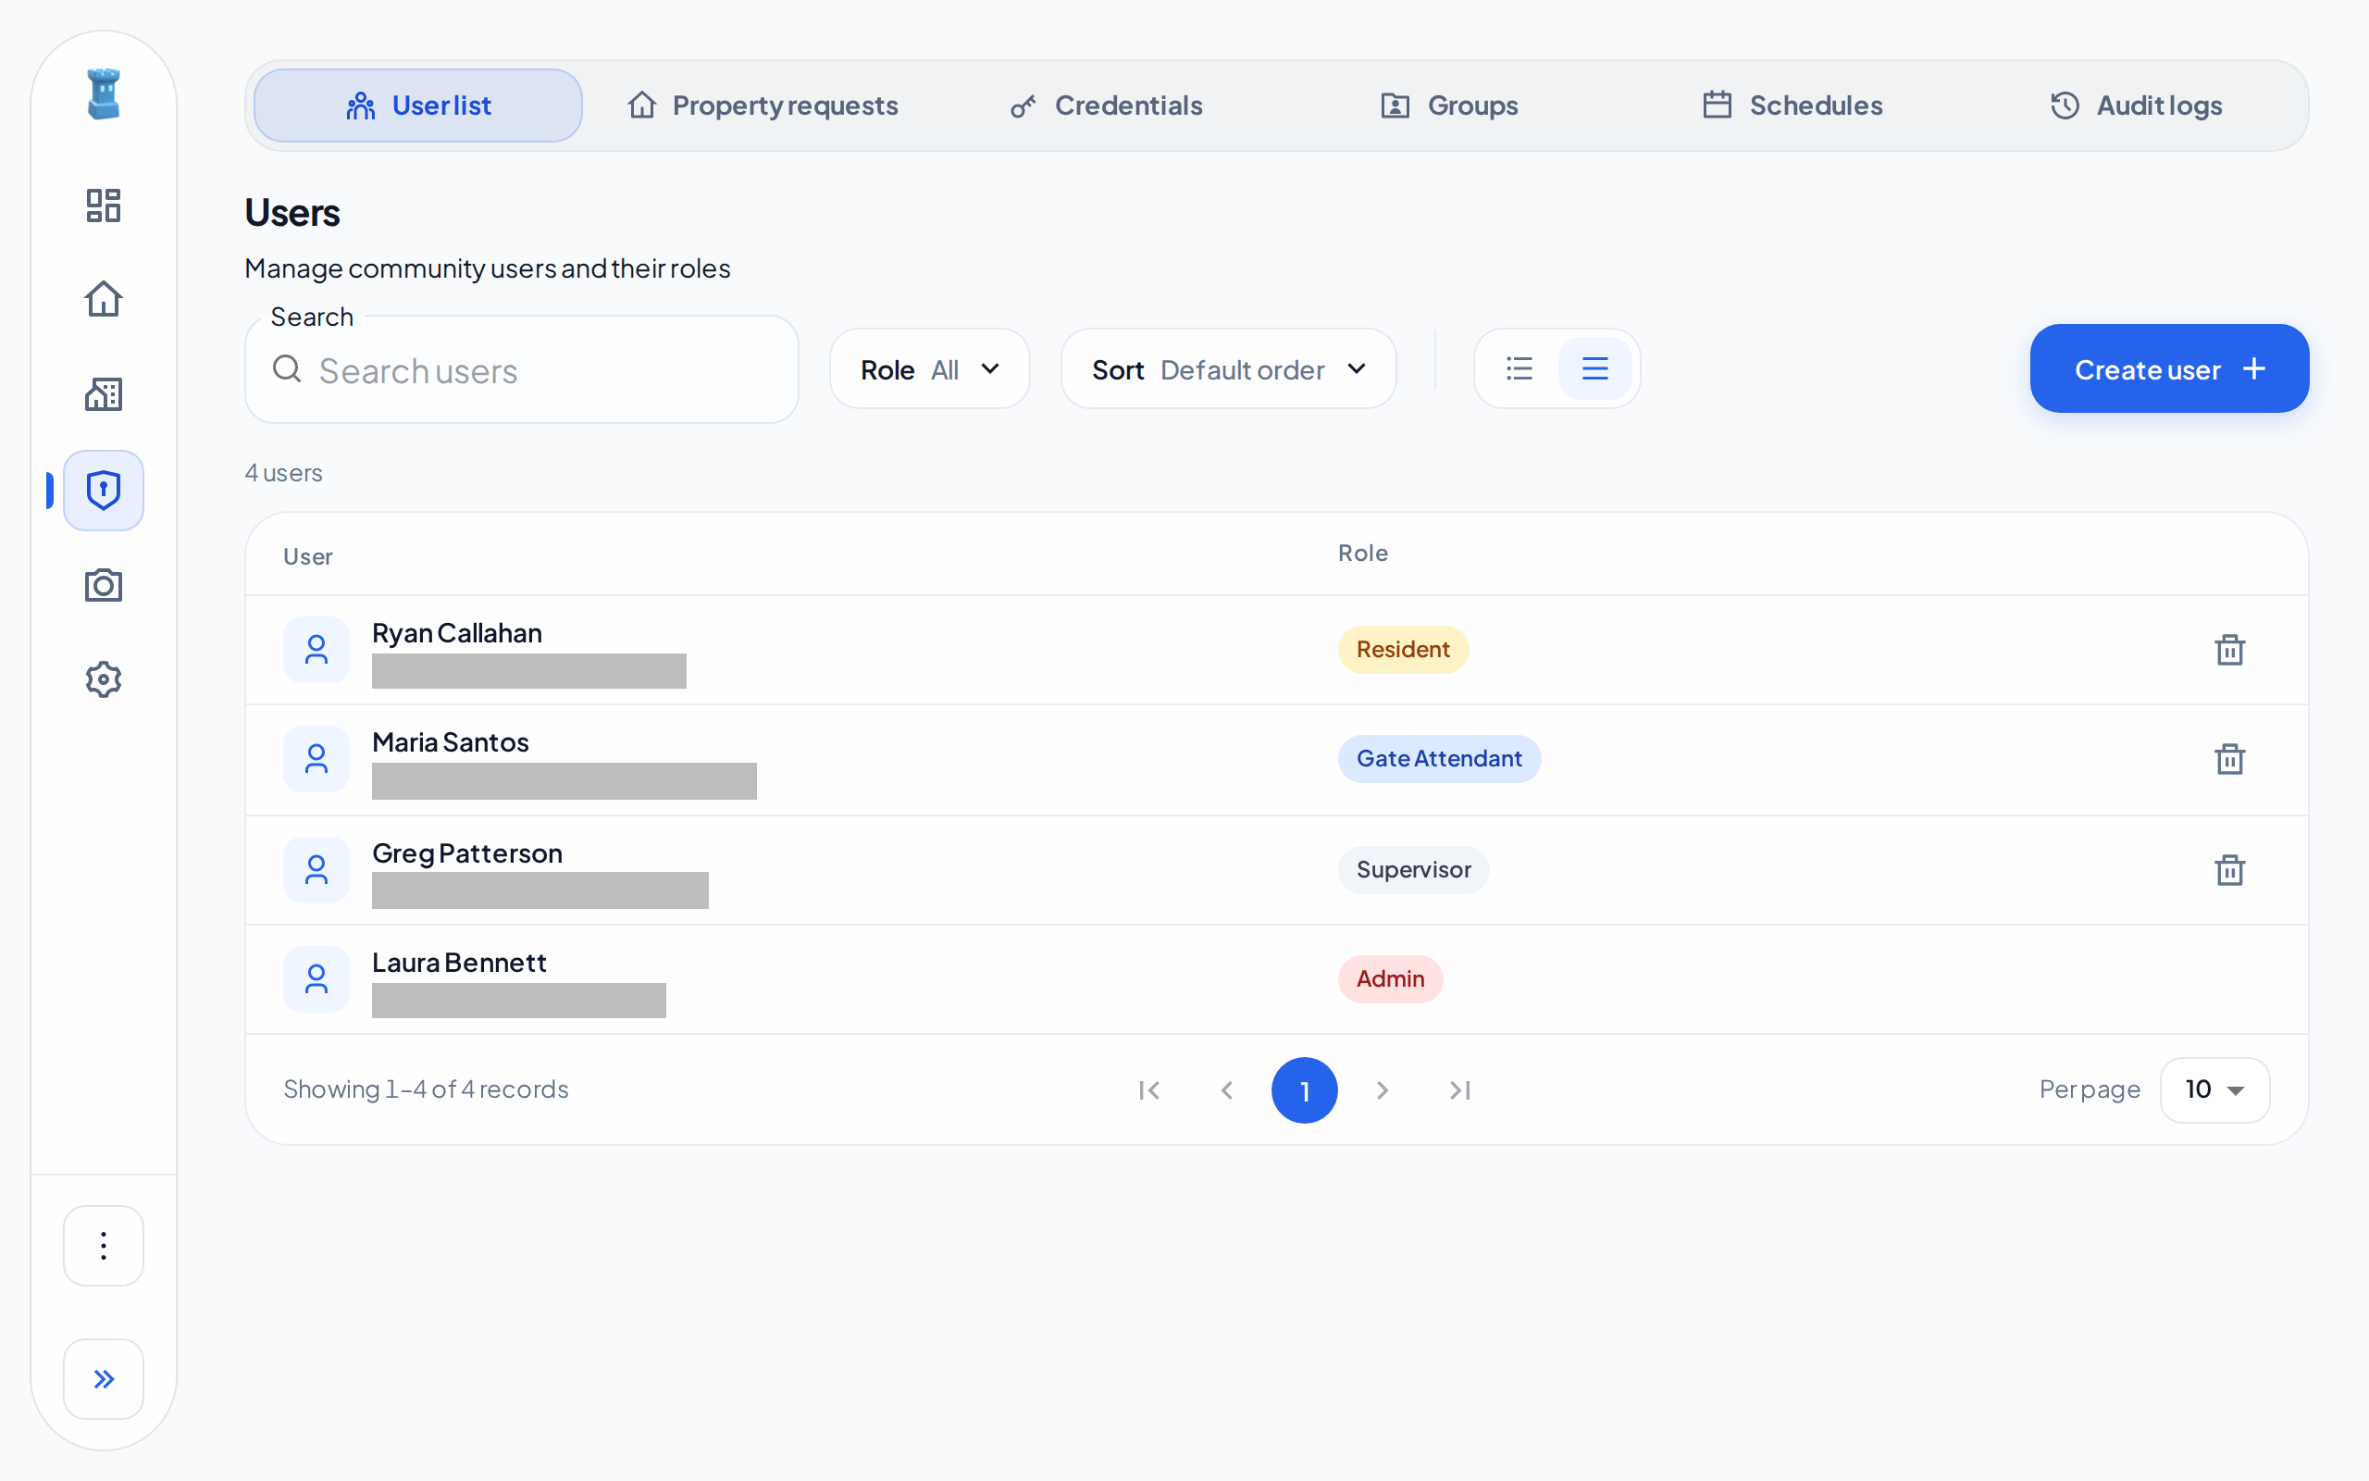Click the castle logo icon
The width and height of the screenshot is (2369, 1481).
click(x=103, y=94)
